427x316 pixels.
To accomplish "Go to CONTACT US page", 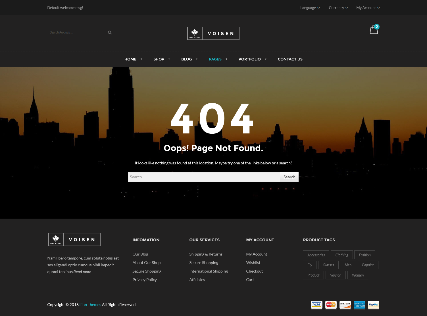I will (x=290, y=59).
